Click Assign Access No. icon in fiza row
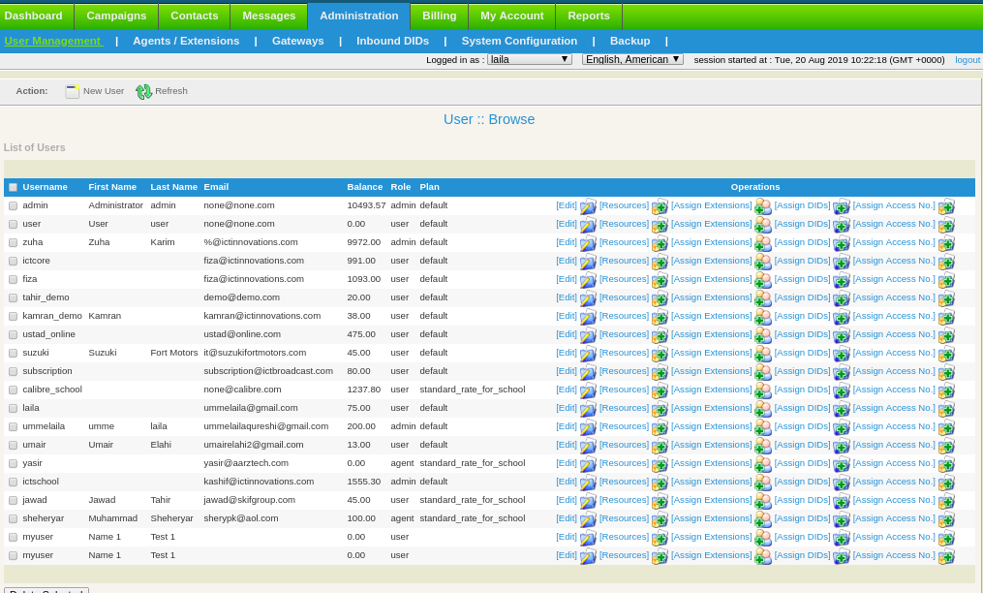 click(x=946, y=280)
